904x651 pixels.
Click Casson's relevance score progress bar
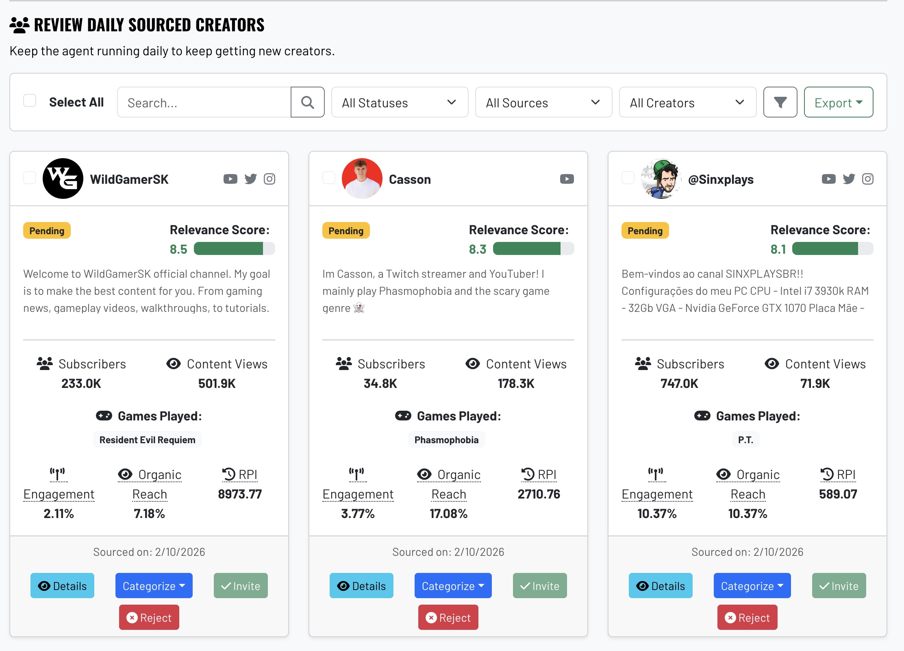click(x=532, y=248)
